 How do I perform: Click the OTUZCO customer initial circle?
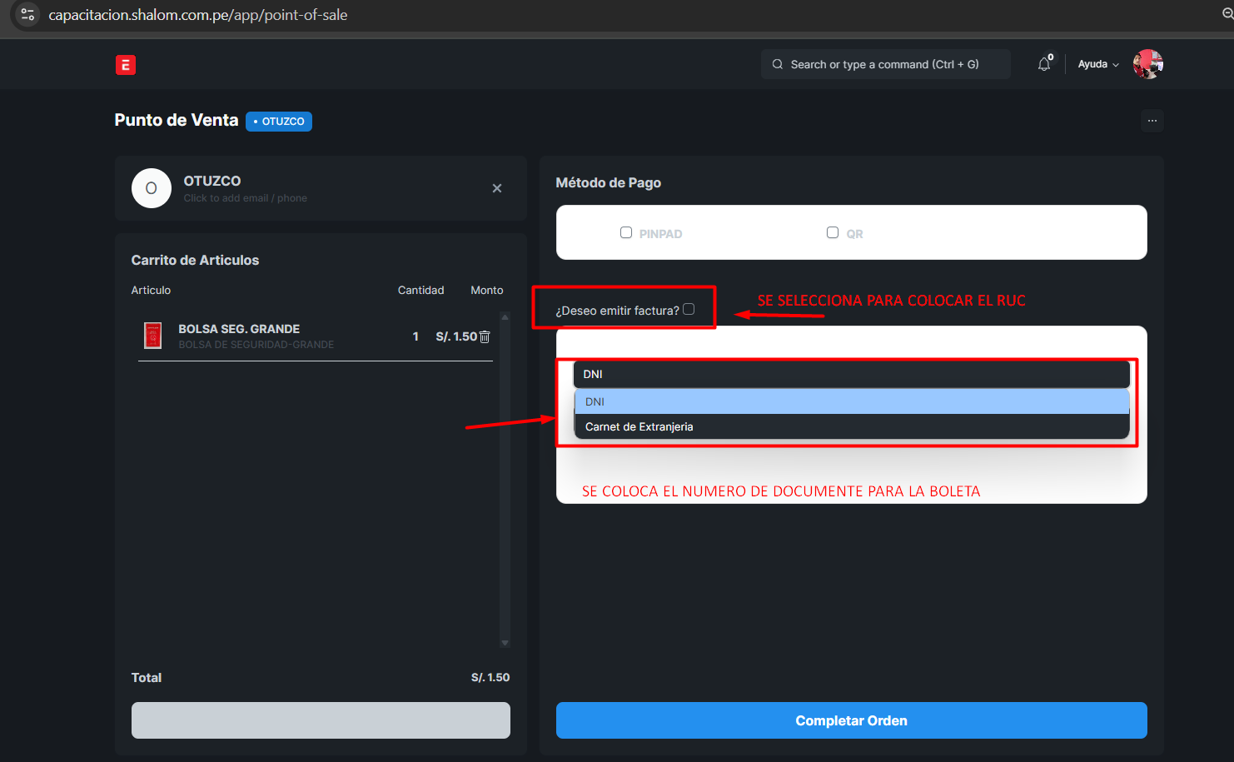click(152, 188)
